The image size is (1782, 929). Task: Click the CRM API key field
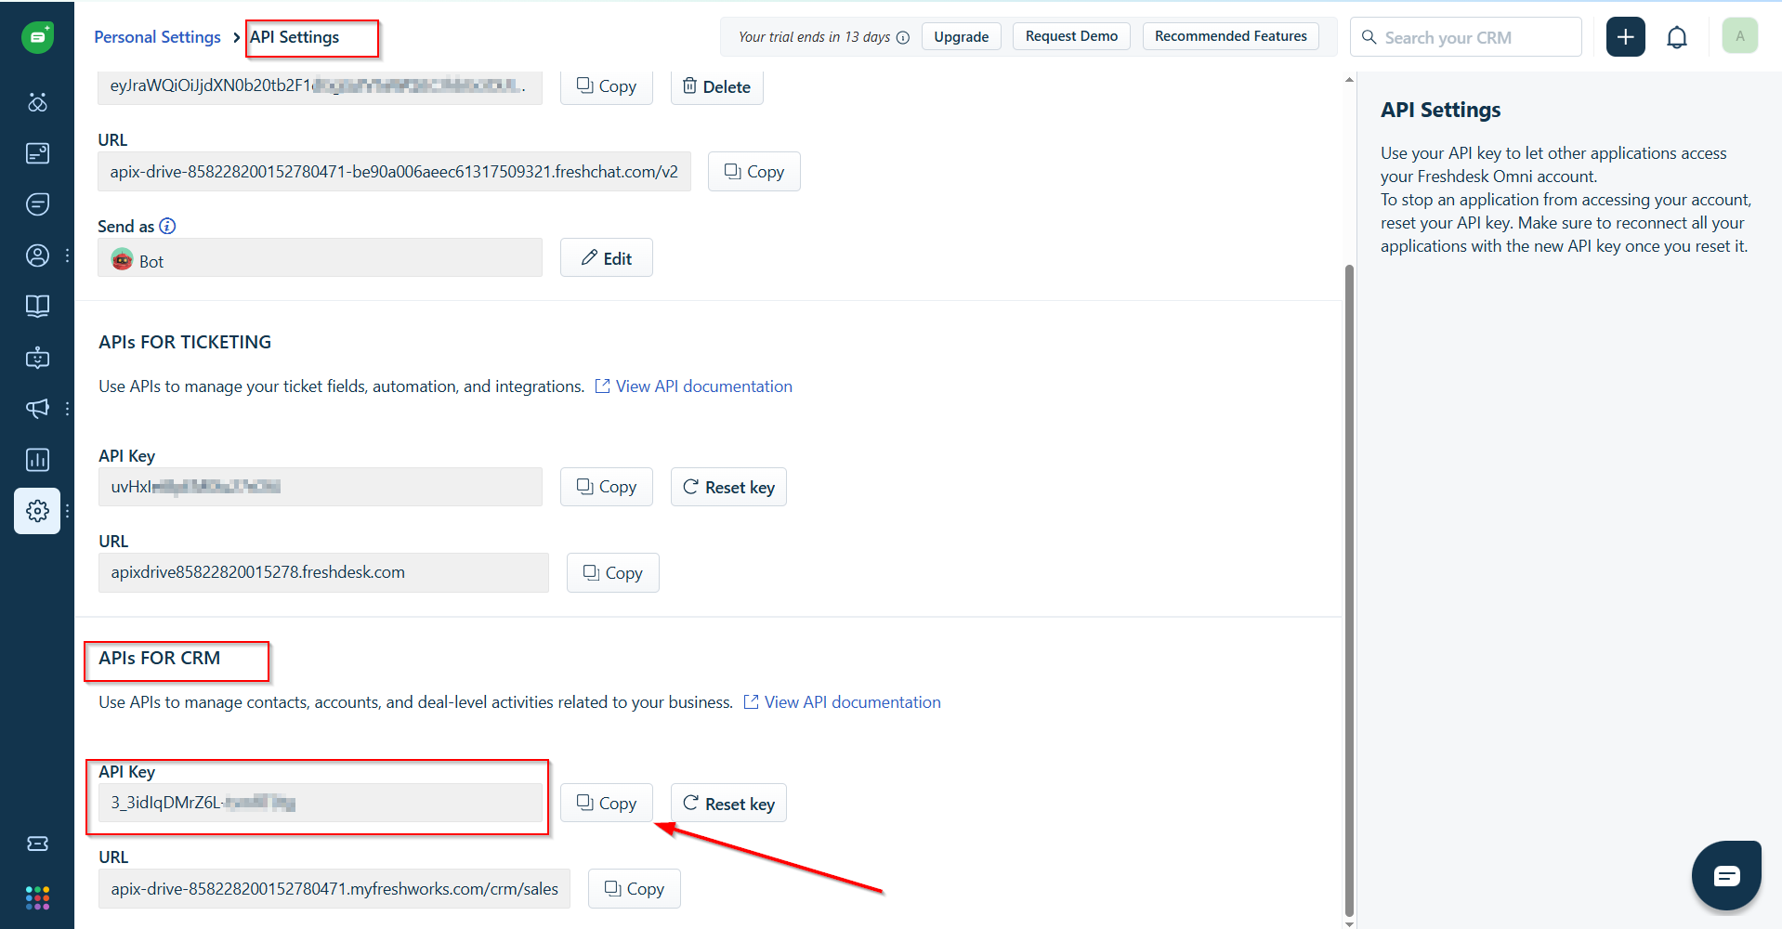pos(320,803)
